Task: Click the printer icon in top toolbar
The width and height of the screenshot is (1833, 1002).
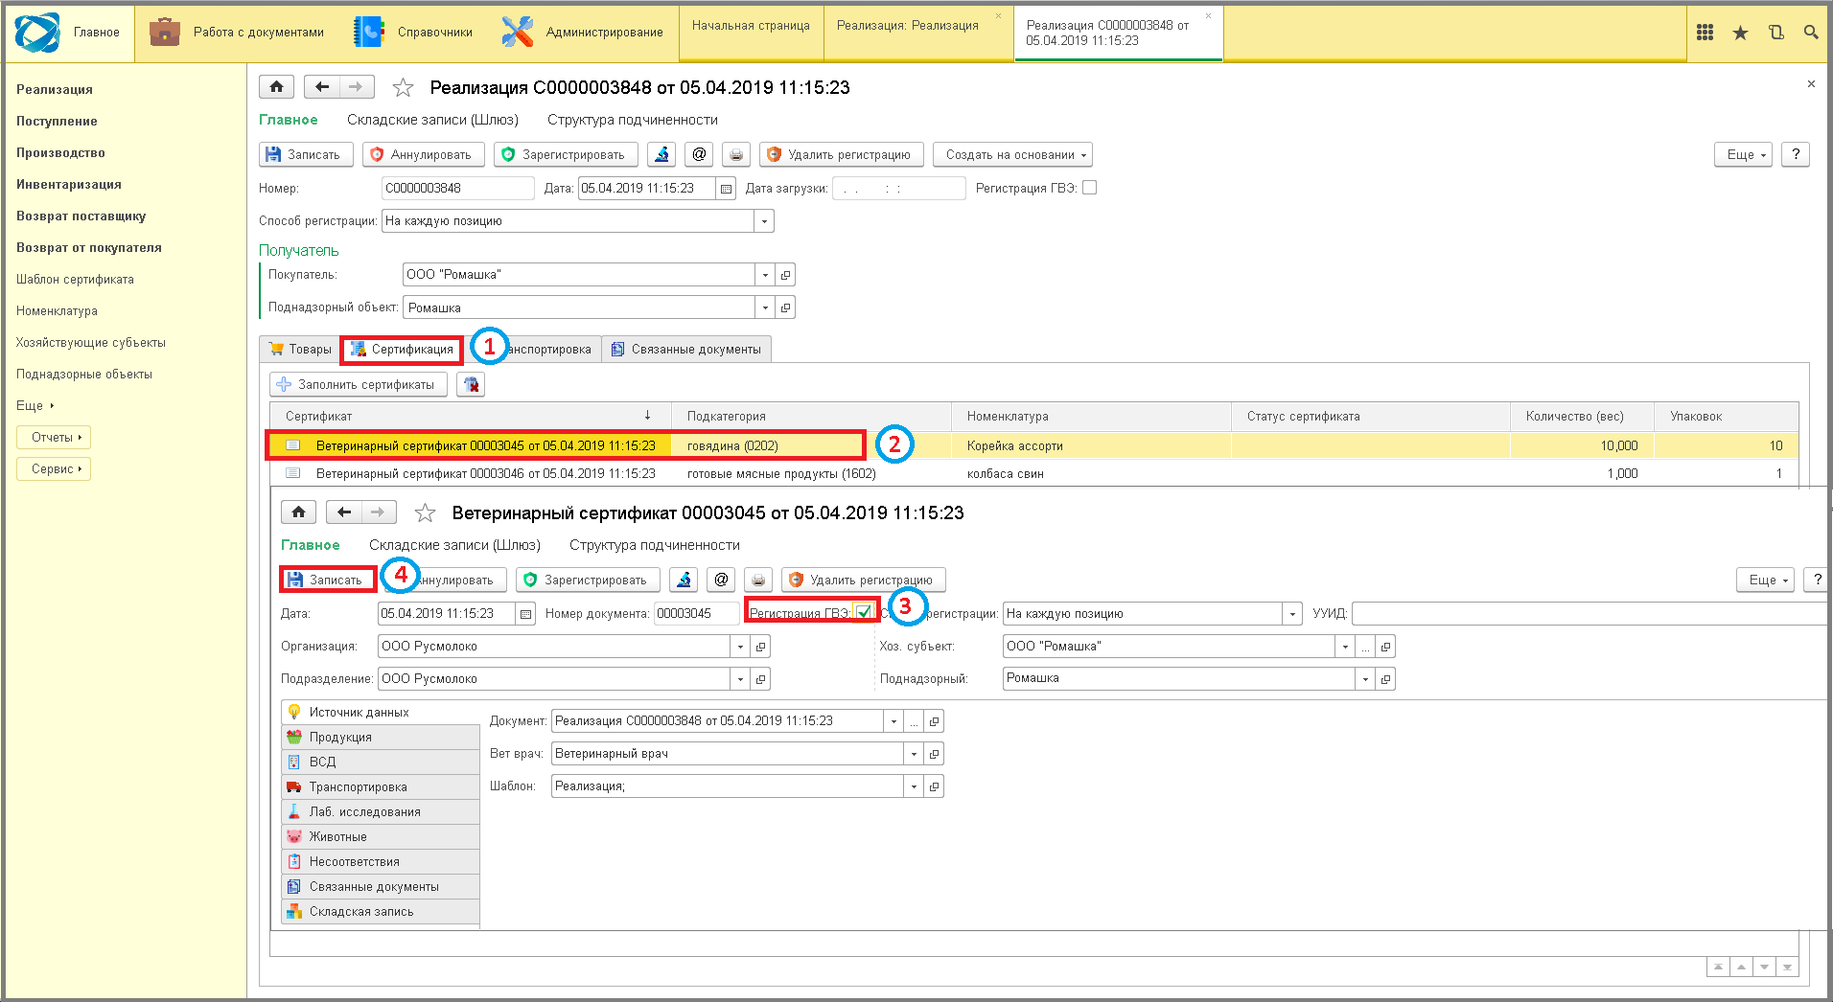Action: click(736, 154)
